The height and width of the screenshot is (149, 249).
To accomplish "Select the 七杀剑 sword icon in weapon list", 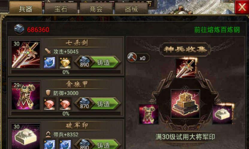I will coord(26,54).
